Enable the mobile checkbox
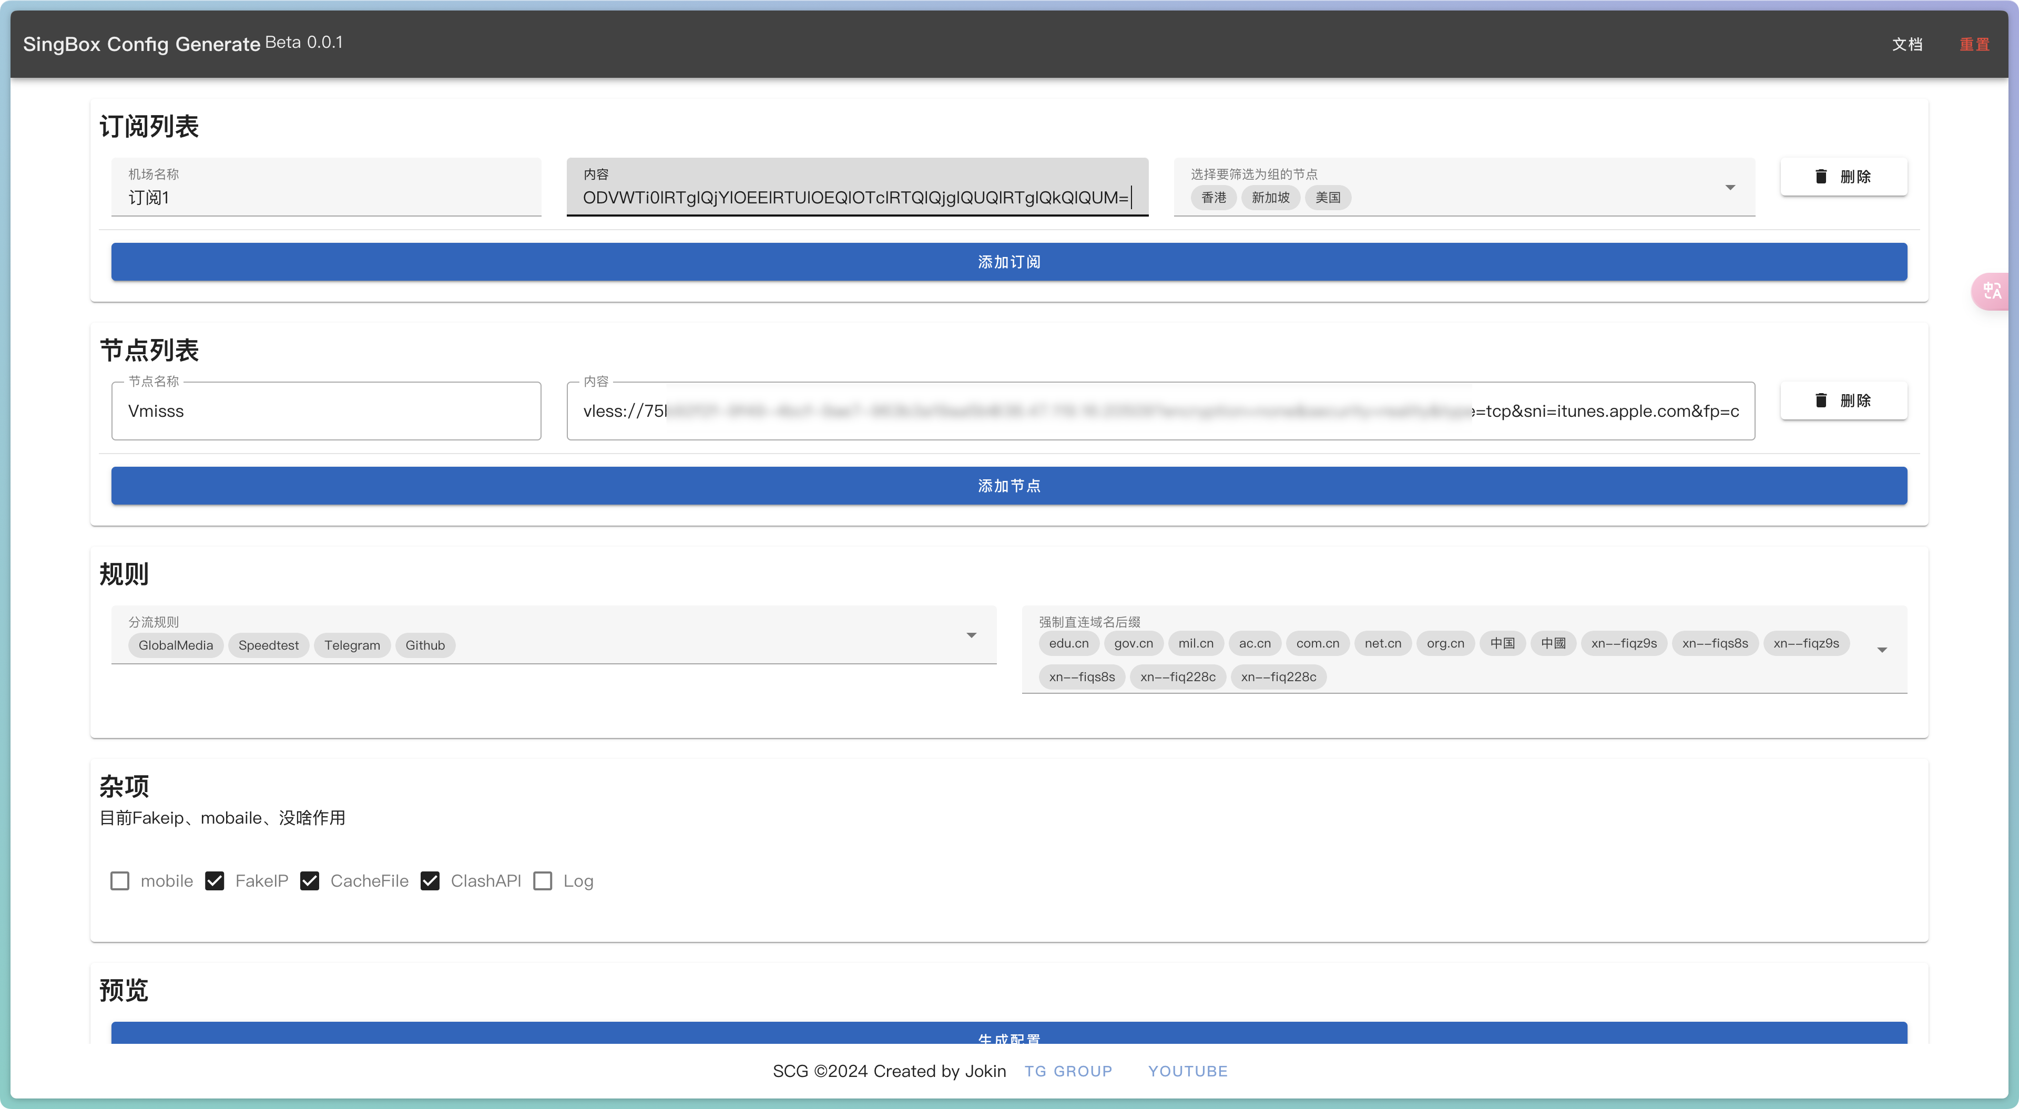 tap(120, 881)
